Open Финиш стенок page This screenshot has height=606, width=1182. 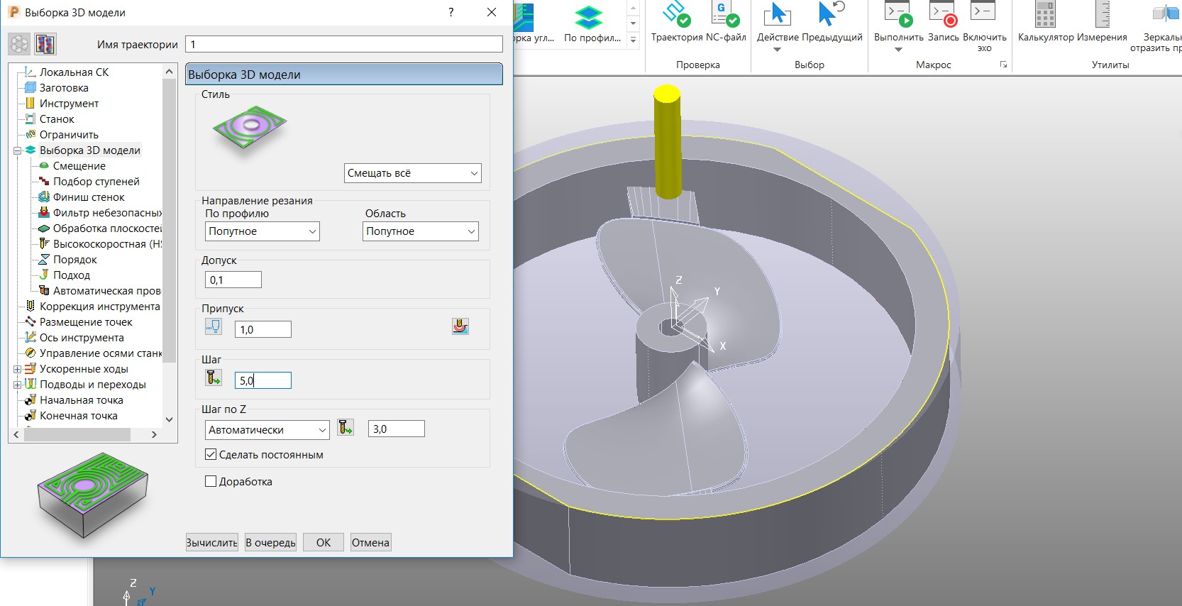click(89, 197)
